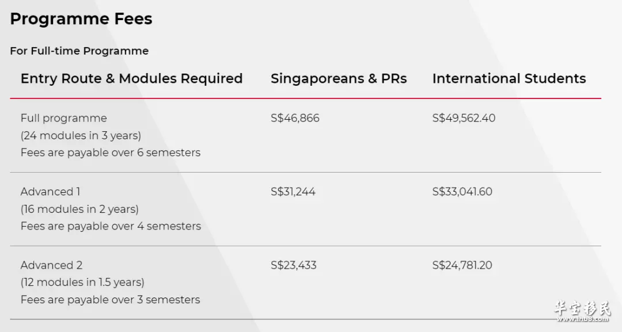
Task: Click the 24 modules in 3 years text
Action: point(81,135)
